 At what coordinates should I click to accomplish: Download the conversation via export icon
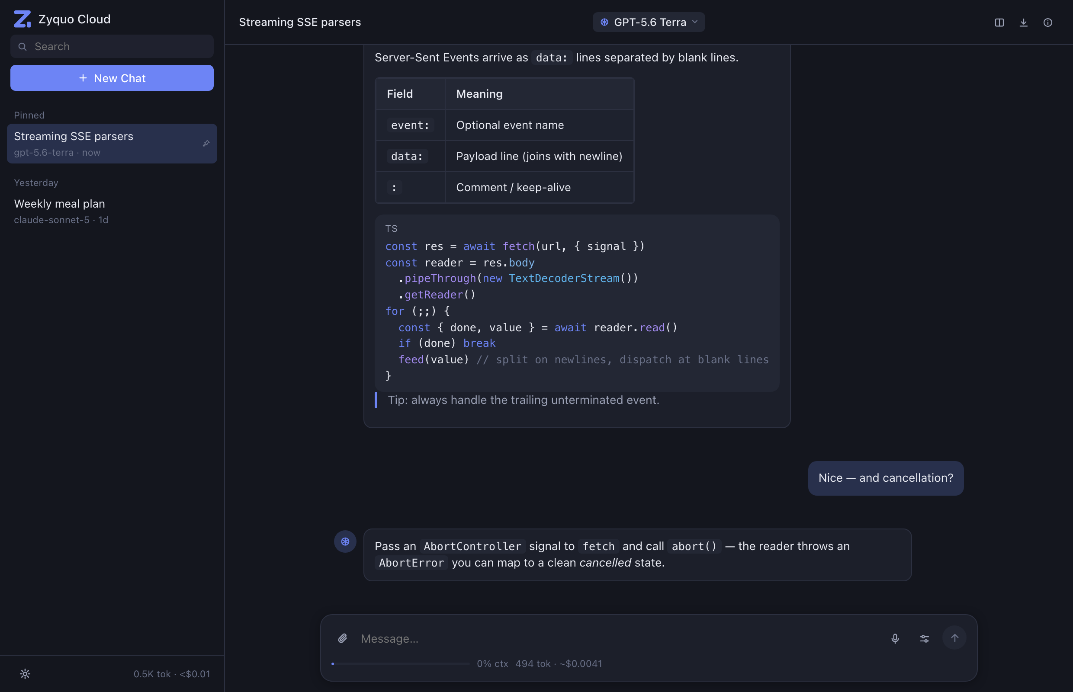[1023, 22]
